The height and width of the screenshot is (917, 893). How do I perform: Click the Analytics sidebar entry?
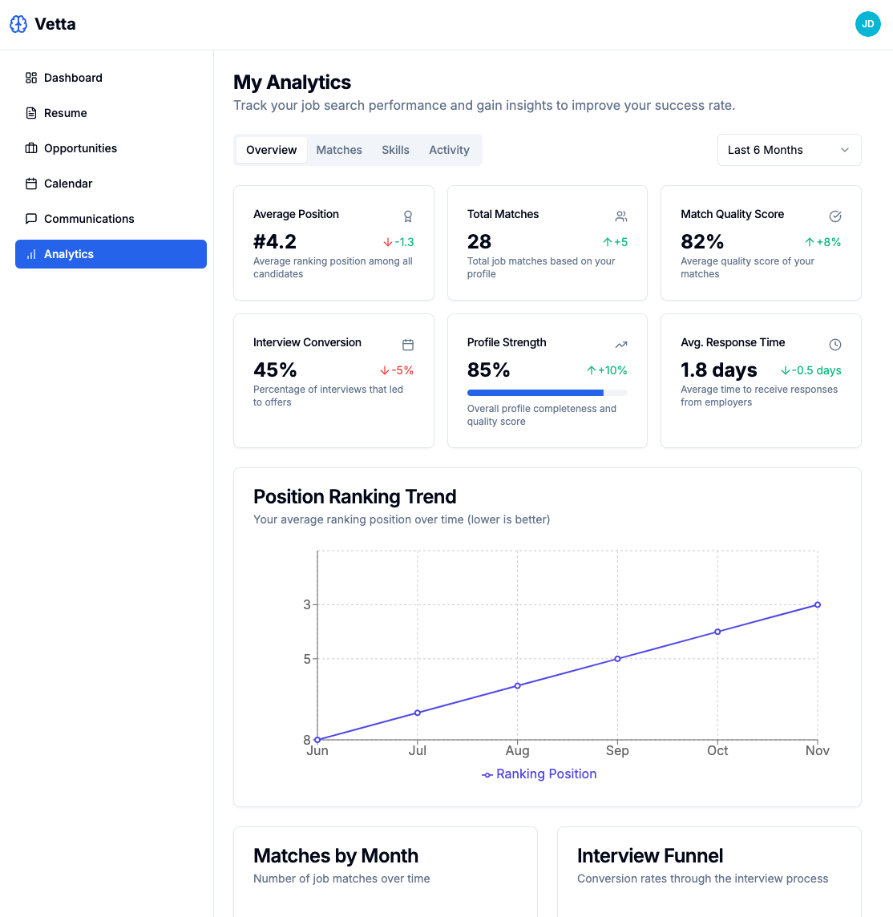pos(69,254)
